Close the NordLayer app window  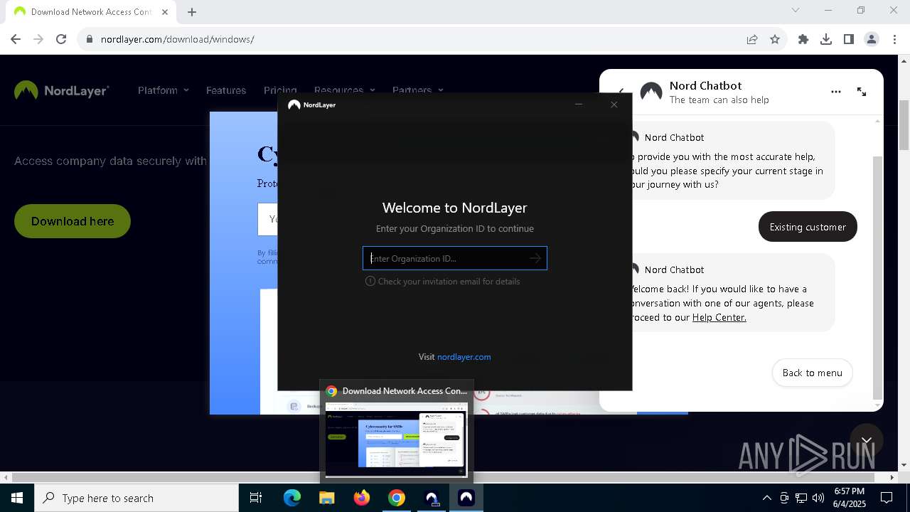pos(614,105)
